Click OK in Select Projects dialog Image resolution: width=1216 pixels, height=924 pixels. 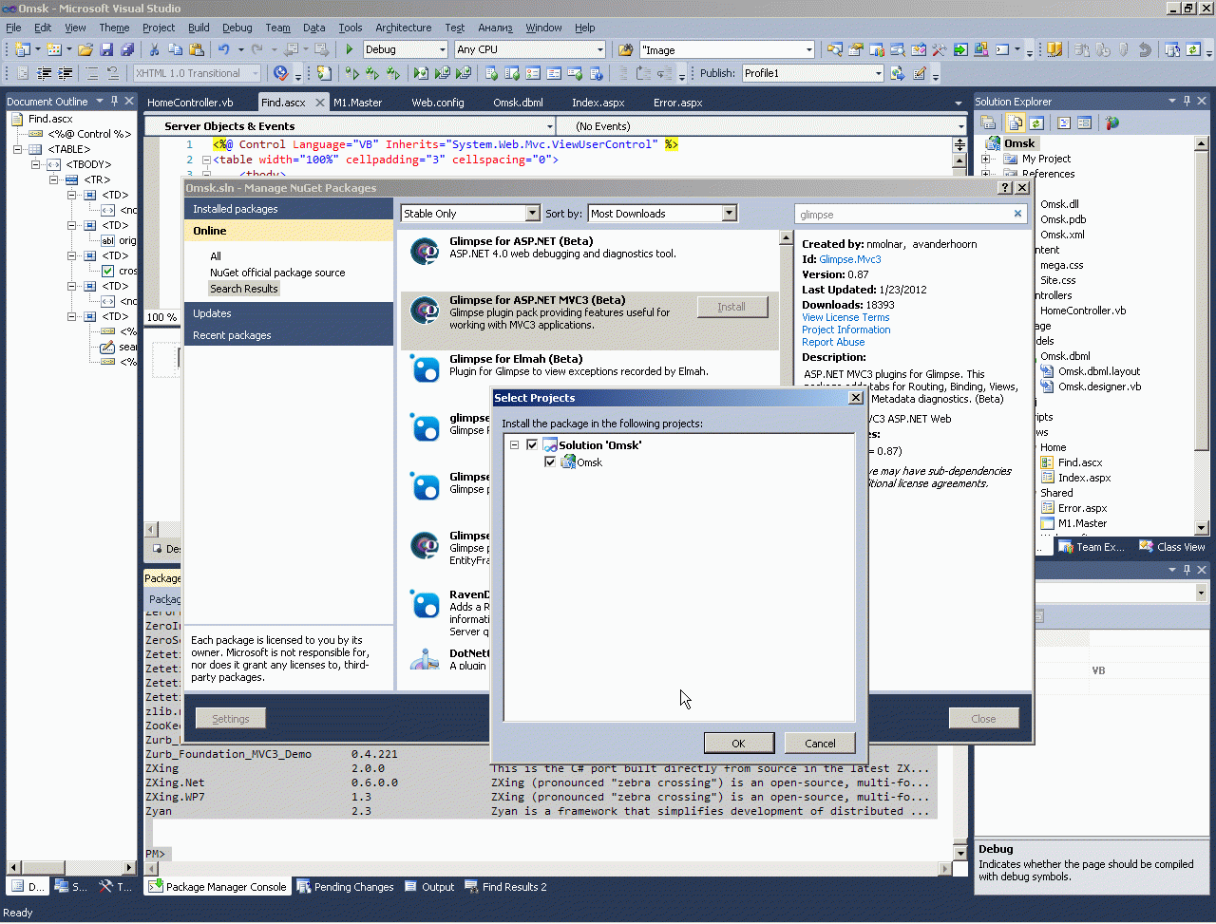738,743
